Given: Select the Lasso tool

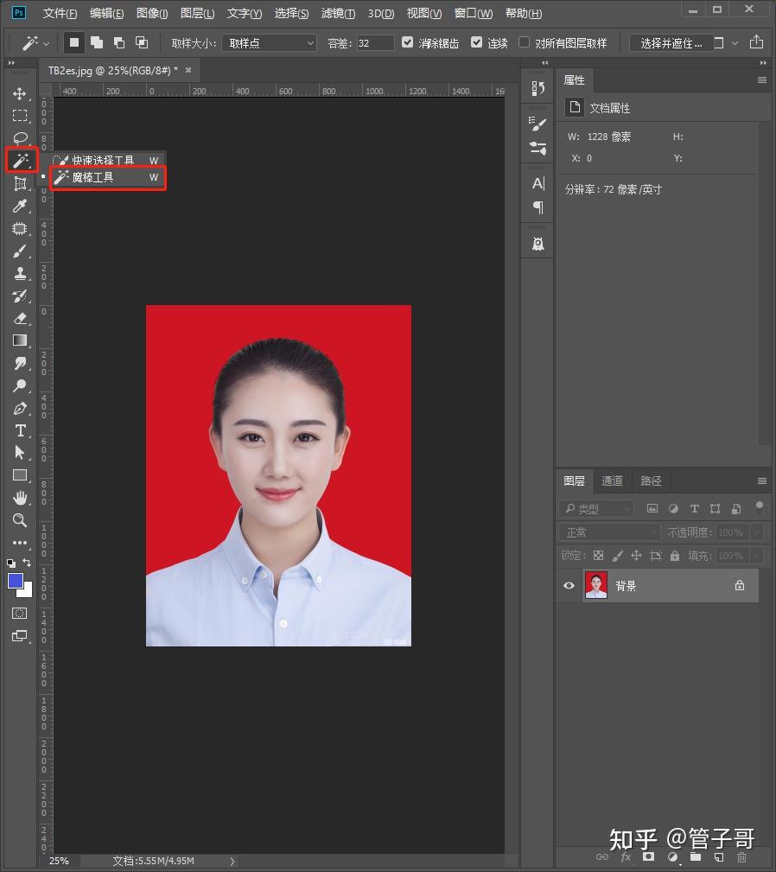Looking at the screenshot, I should point(20,138).
